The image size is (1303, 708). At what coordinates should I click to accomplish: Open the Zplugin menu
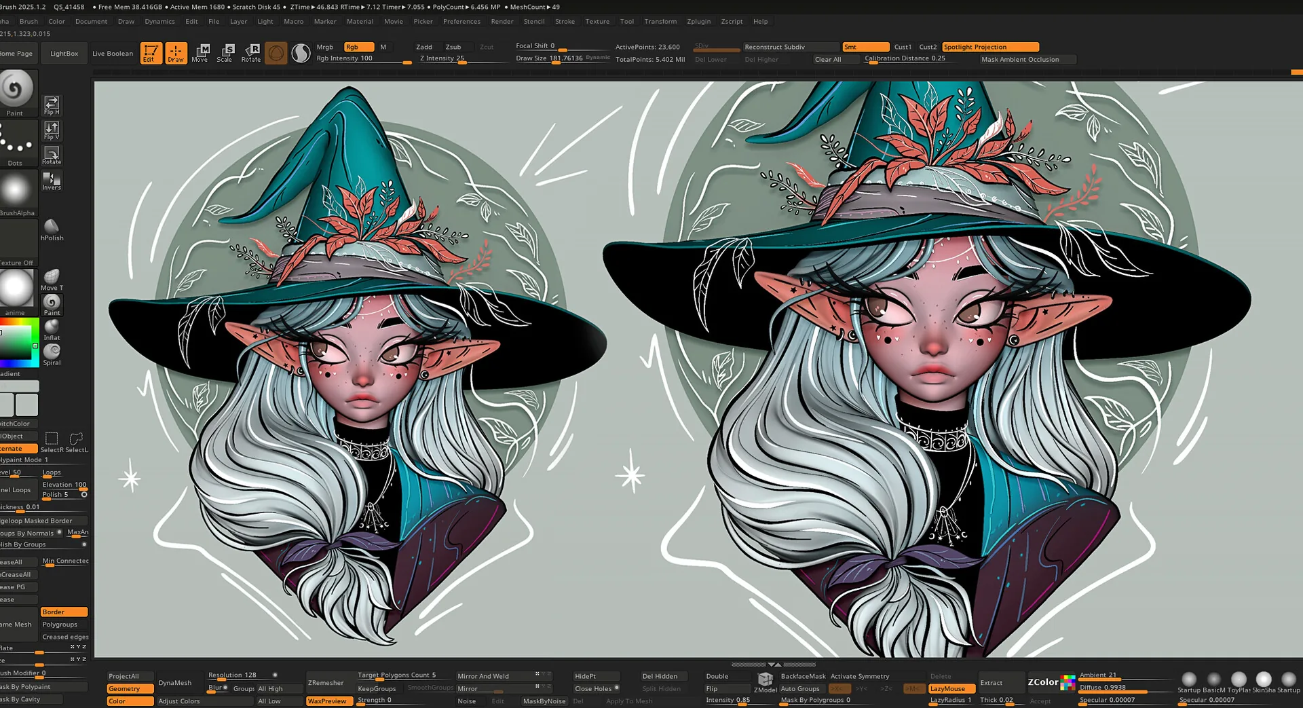(698, 22)
